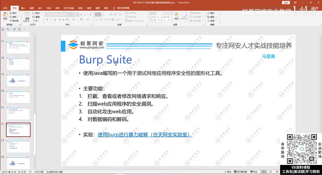Open the Help (帮助) tab
This screenshot has width=322, height=175.
tap(106, 8)
